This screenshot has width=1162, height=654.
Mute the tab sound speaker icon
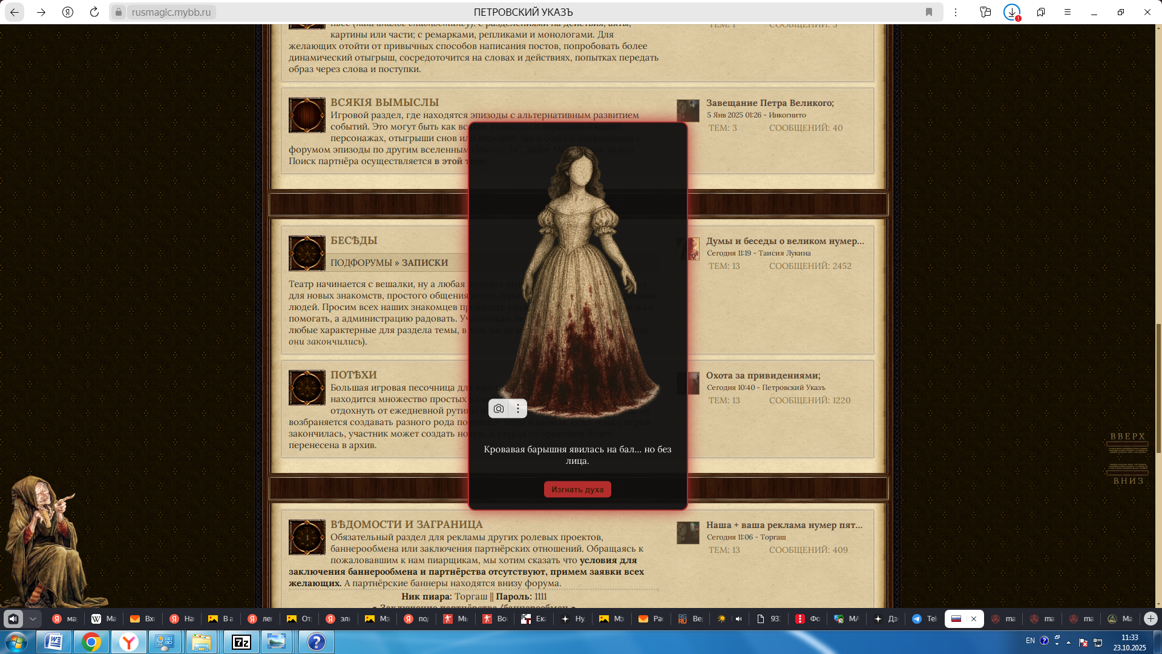pos(13,619)
